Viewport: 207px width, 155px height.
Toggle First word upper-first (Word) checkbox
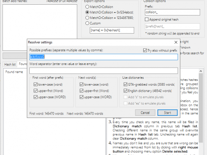click(35, 91)
